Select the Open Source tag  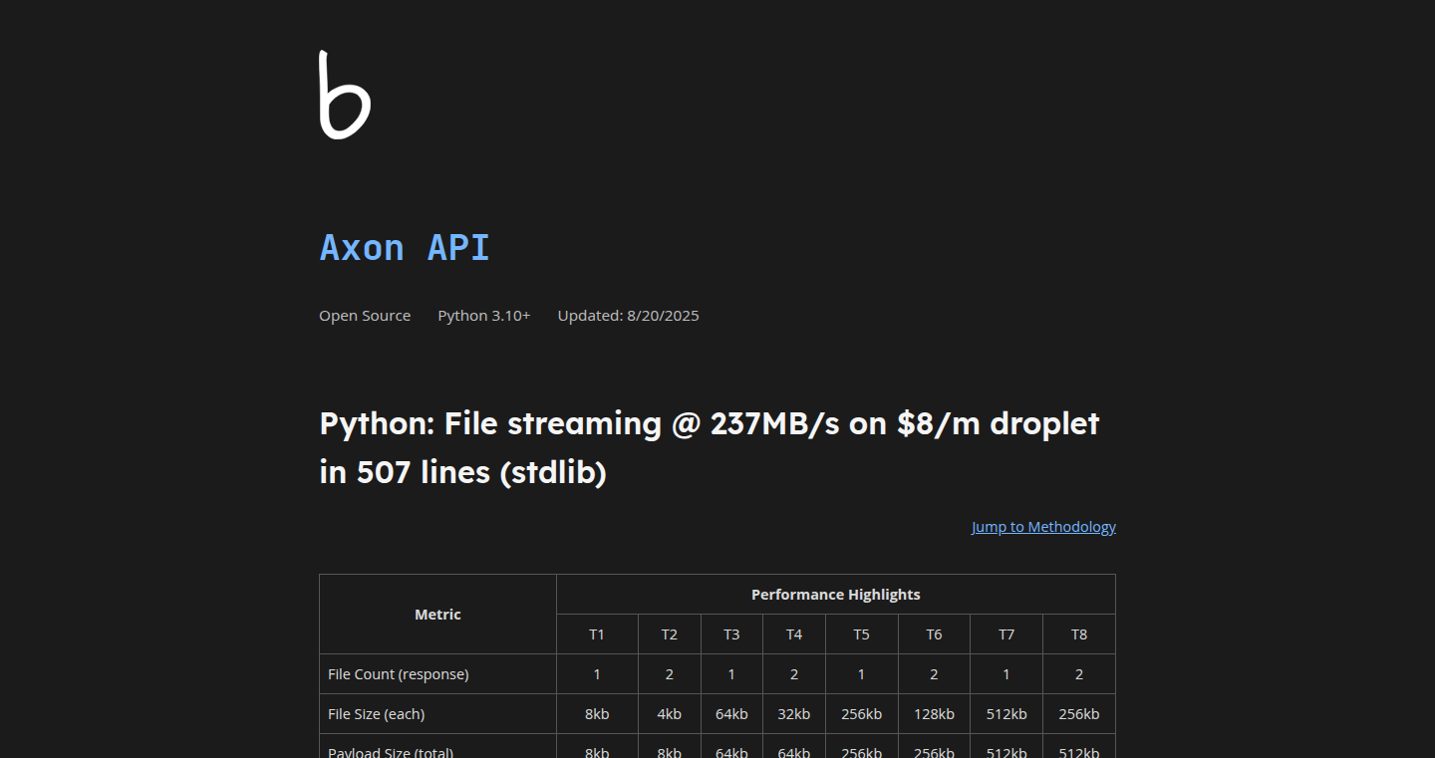click(365, 316)
